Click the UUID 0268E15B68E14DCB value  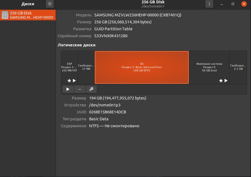click(x=108, y=112)
